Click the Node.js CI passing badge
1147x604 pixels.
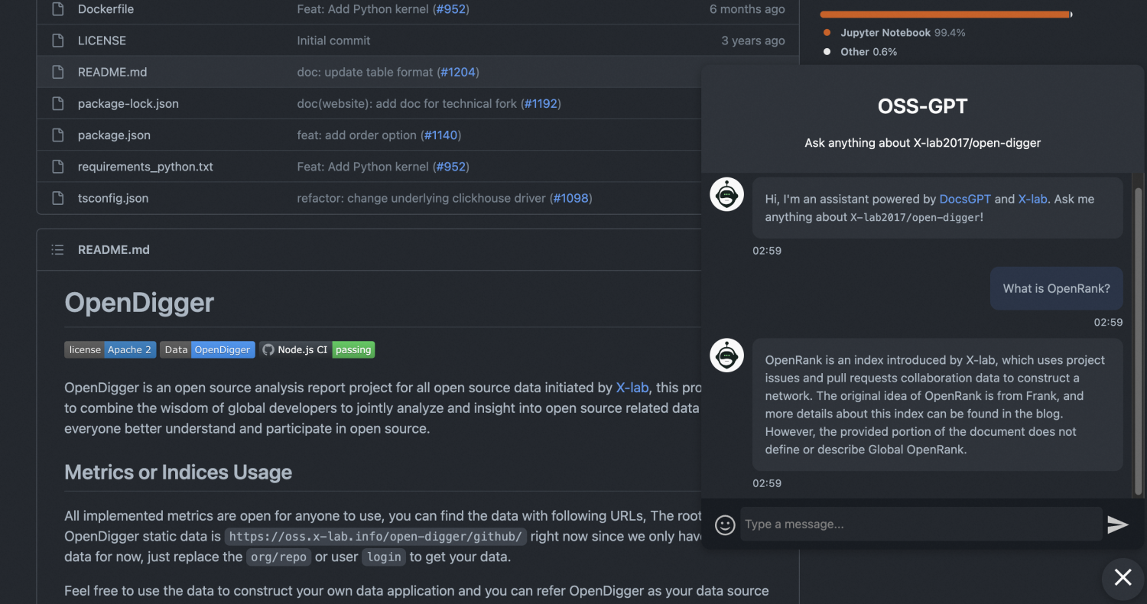click(317, 349)
